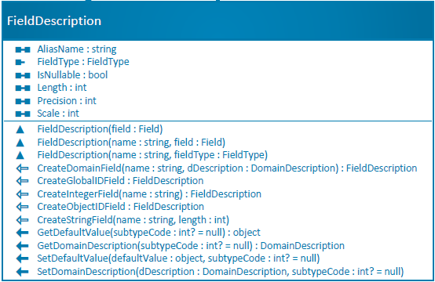The height and width of the screenshot is (282, 435).
Task: Click triangle icon beside FieldDescription(name, field : Field)
Action: pyautogui.click(x=20, y=143)
